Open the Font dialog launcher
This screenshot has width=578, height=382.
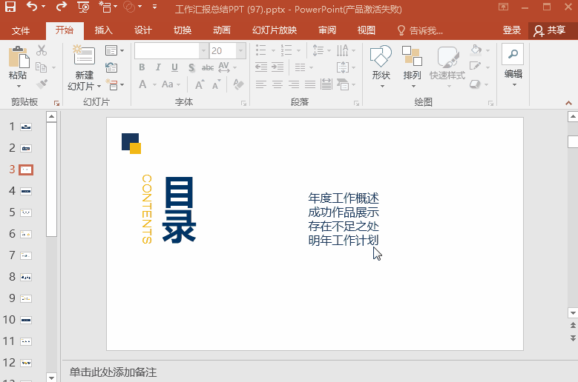click(243, 104)
